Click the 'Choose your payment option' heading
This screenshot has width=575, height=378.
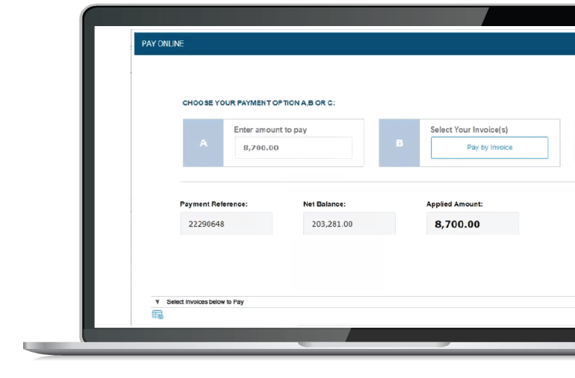point(258,103)
